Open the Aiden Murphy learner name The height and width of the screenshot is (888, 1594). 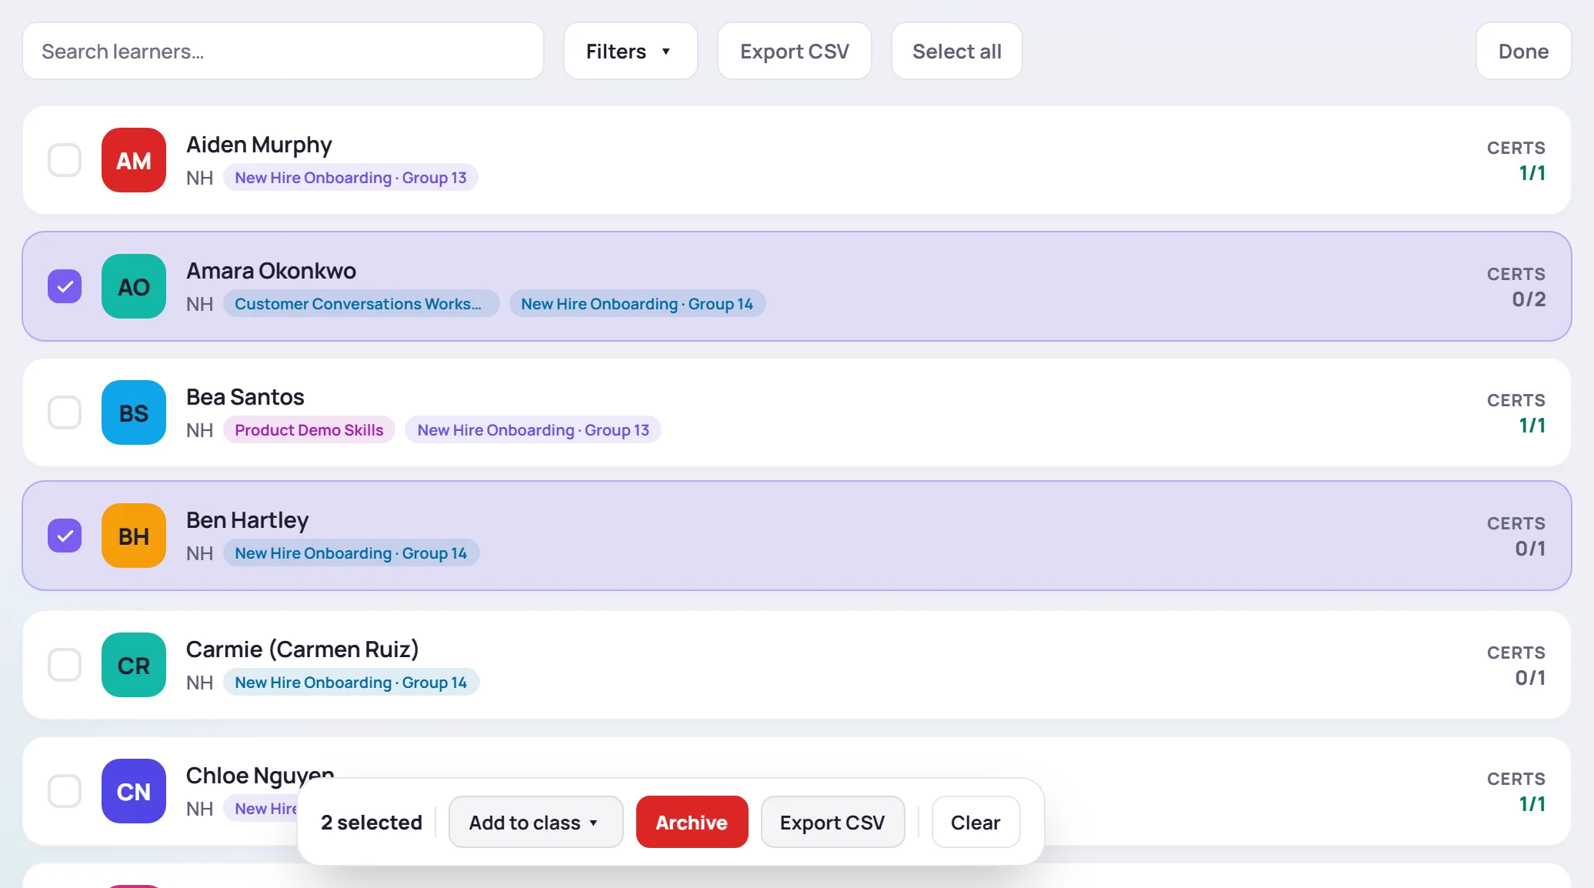pos(259,145)
